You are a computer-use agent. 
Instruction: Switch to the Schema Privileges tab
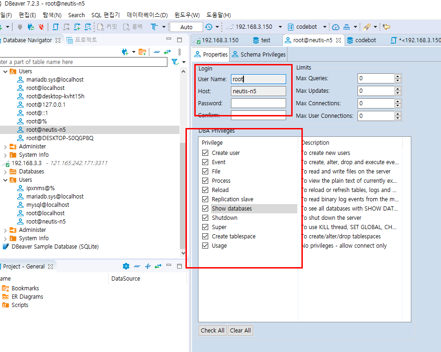coord(259,54)
